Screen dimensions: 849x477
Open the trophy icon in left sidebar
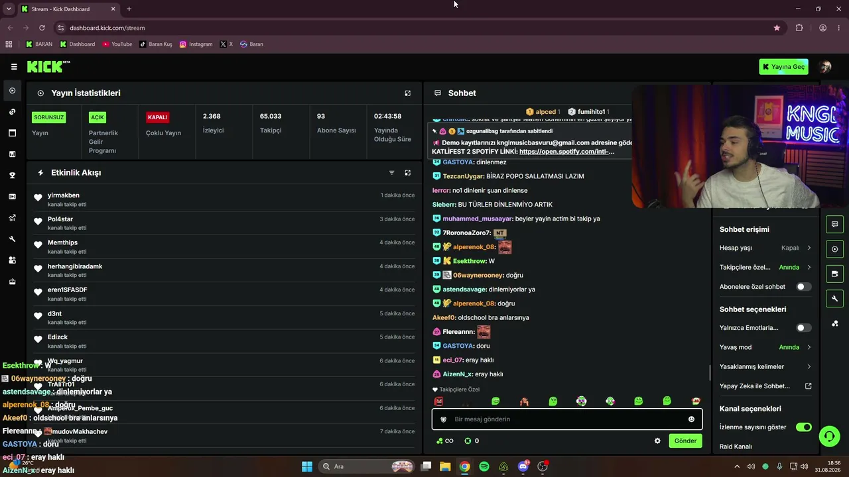pyautogui.click(x=12, y=176)
